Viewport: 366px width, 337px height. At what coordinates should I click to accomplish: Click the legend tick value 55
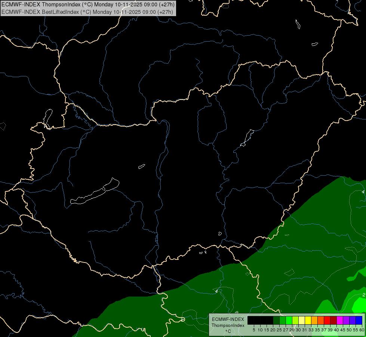(x=356, y=330)
